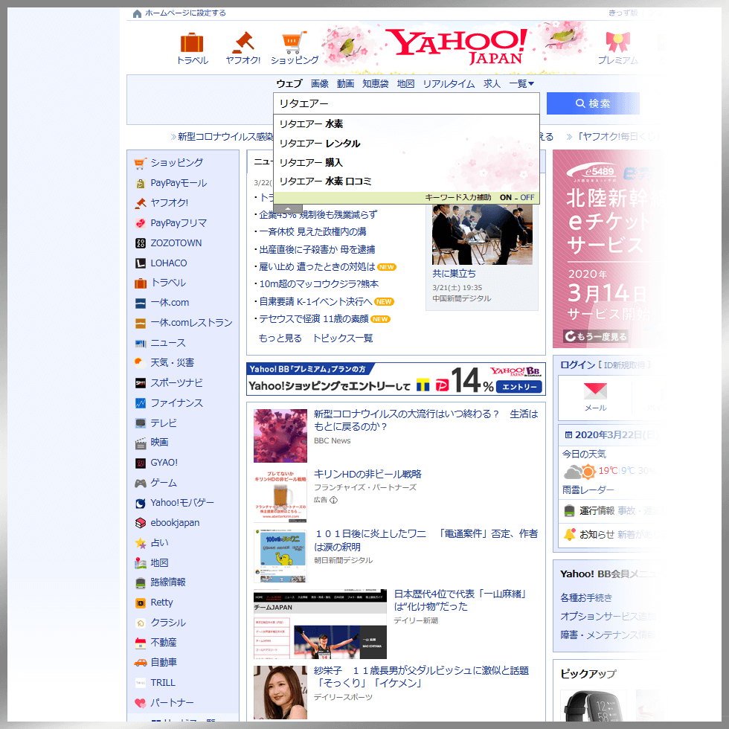The height and width of the screenshot is (729, 729).
Task: Expand the 一覧 search category dropdown
Action: 521,83
